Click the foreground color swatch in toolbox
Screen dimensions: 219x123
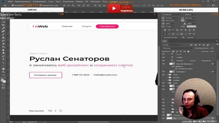2,80
